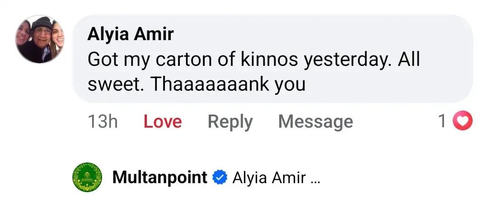Image resolution: width=488 pixels, height=203 pixels.
Task: Click the red heart reaction icon
Action: pos(463,121)
